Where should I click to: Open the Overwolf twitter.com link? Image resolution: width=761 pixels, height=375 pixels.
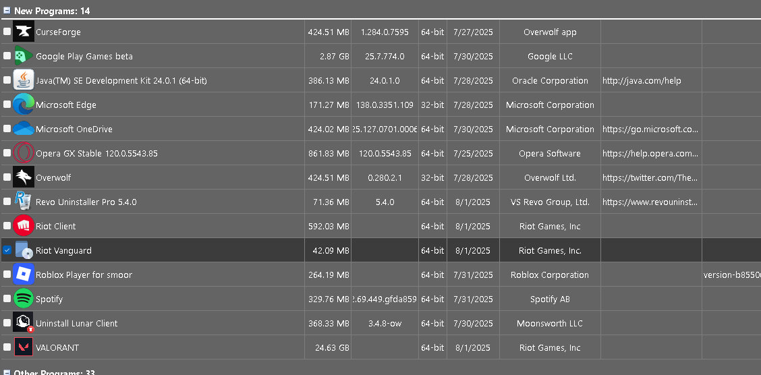650,177
